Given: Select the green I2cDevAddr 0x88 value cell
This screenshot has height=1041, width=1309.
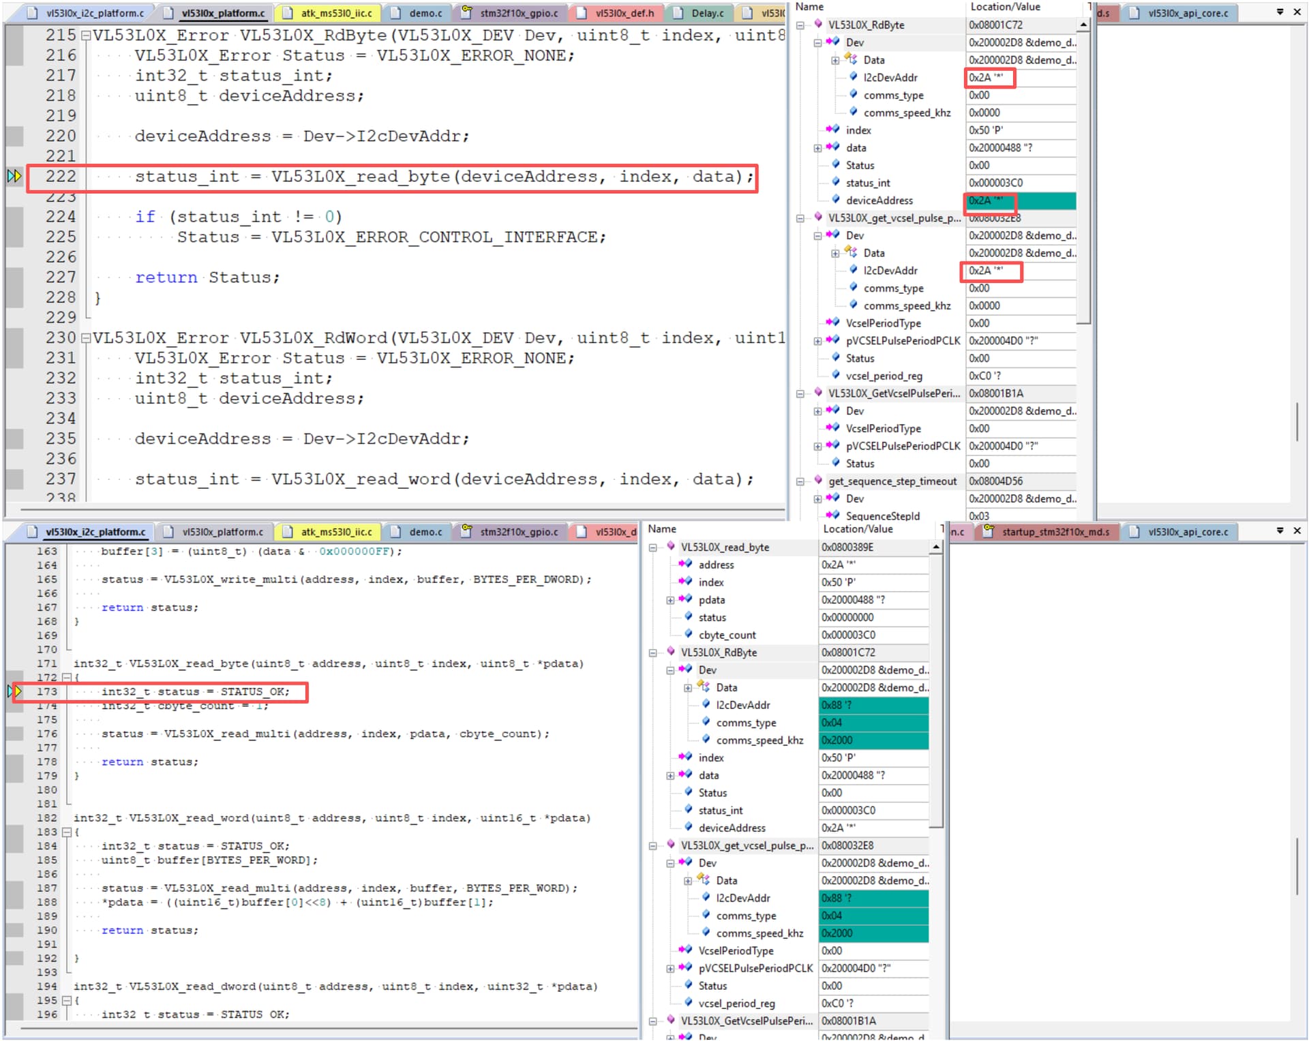Looking at the screenshot, I should point(873,705).
